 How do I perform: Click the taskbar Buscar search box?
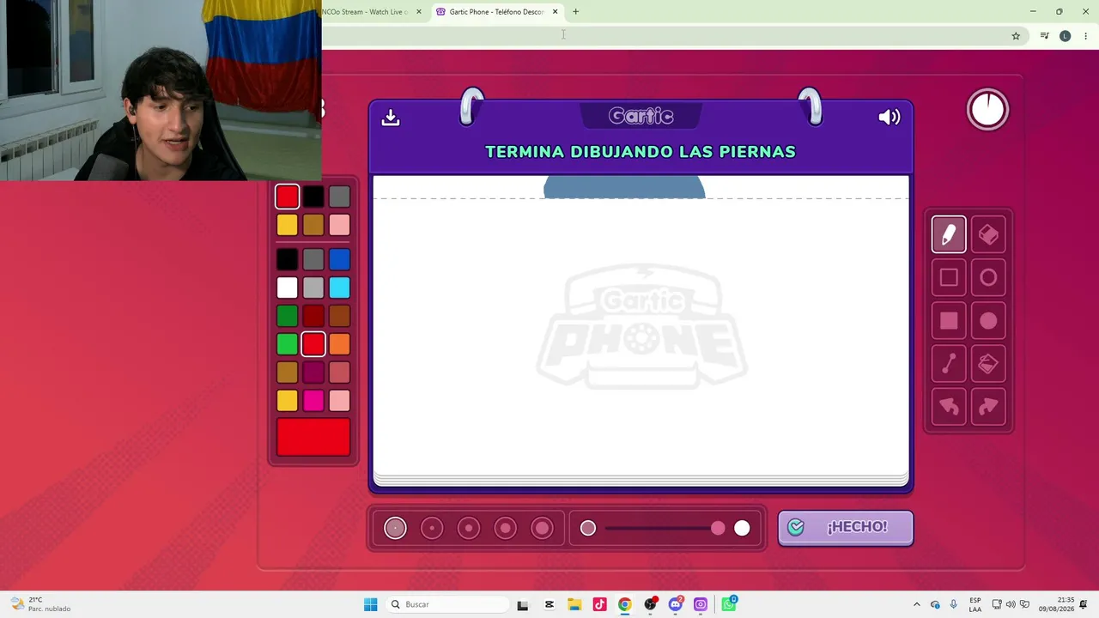click(x=446, y=604)
